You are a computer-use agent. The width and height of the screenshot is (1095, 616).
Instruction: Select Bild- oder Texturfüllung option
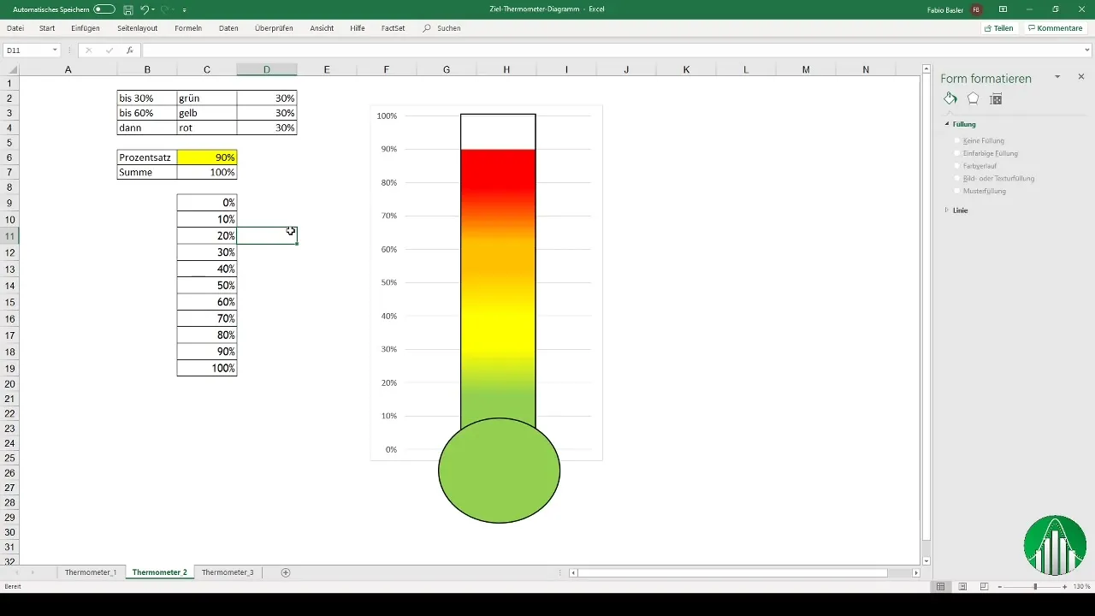click(958, 179)
